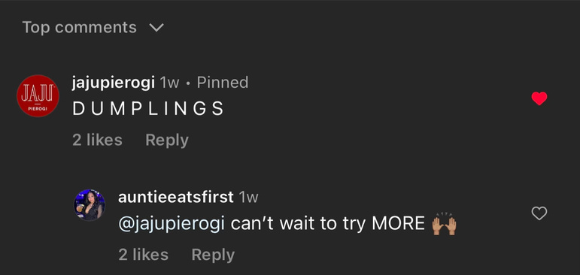580x275 pixels.
Task: View the 2 likes on auntieeatsfirst's reply
Action: coord(143,255)
